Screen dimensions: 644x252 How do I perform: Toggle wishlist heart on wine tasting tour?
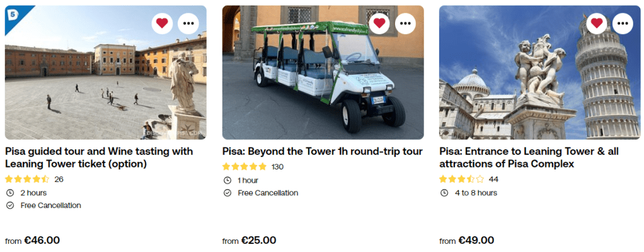click(x=162, y=23)
